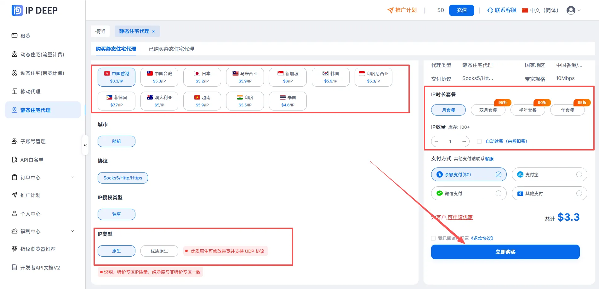Open 静态住宅代理 in the sidebar

[43, 110]
